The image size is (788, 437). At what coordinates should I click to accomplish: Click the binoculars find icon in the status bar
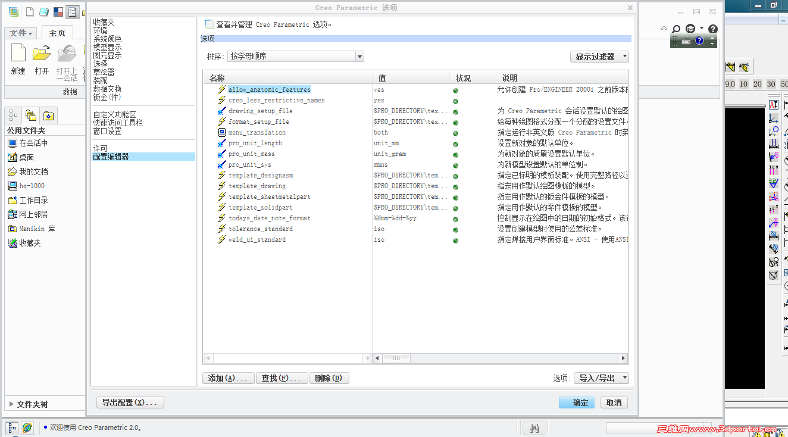[x=534, y=428]
